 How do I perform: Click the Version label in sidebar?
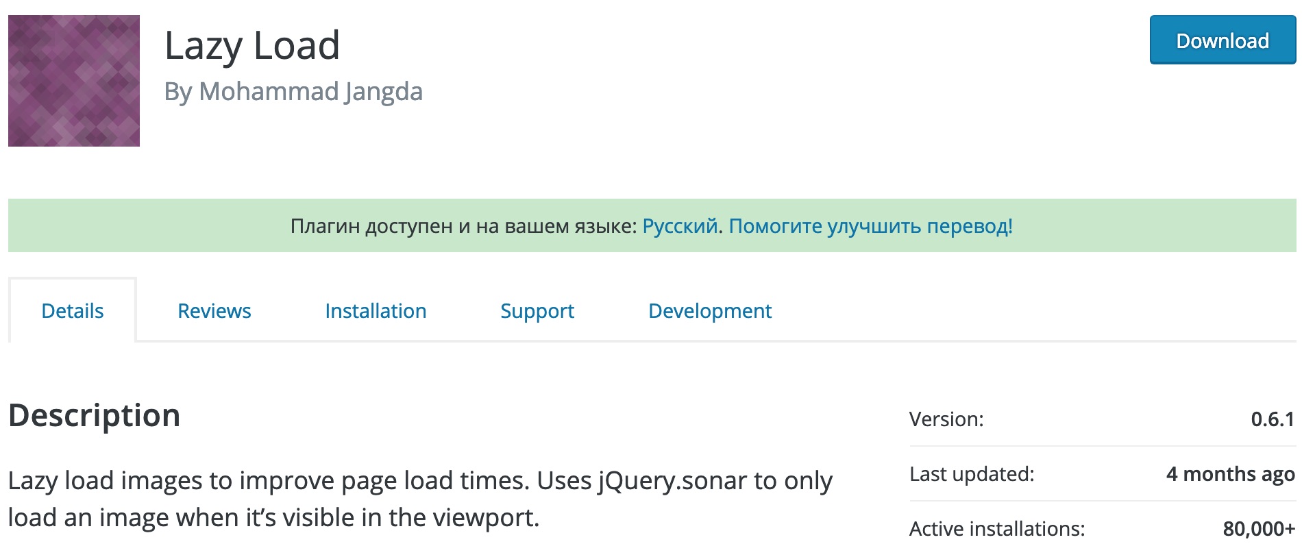(946, 419)
